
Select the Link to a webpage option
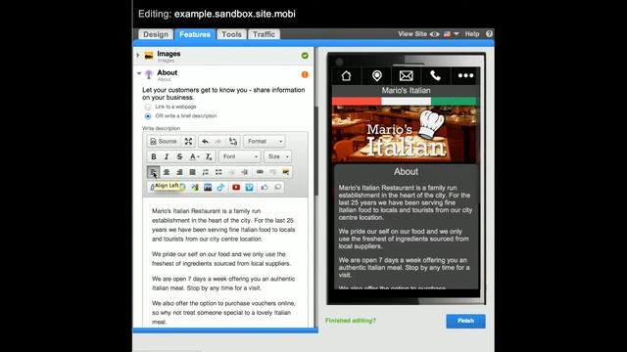pyautogui.click(x=148, y=107)
